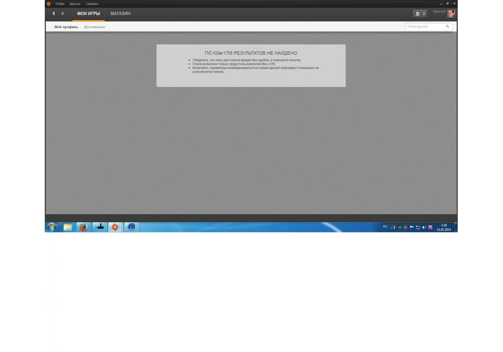Click the Поиск друзей search field
Screen dimensions: 503x352
point(424,27)
